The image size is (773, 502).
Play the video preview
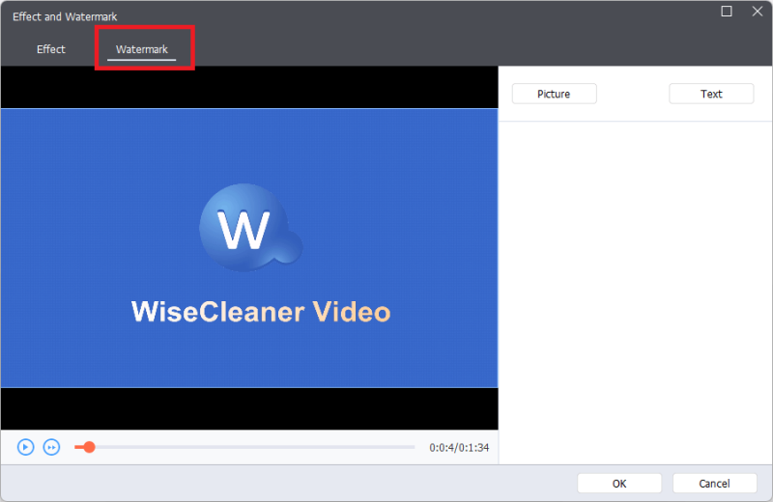pyautogui.click(x=26, y=447)
